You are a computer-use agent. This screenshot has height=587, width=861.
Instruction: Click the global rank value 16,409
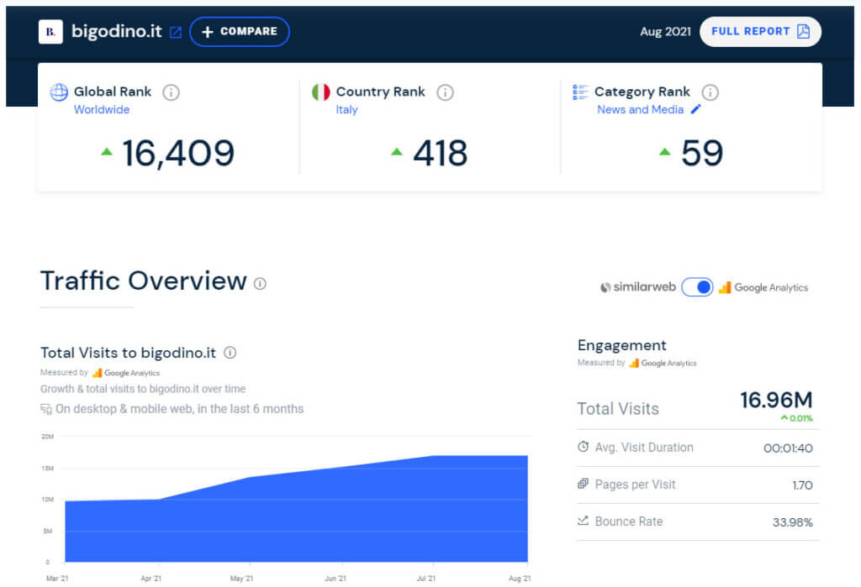point(178,153)
